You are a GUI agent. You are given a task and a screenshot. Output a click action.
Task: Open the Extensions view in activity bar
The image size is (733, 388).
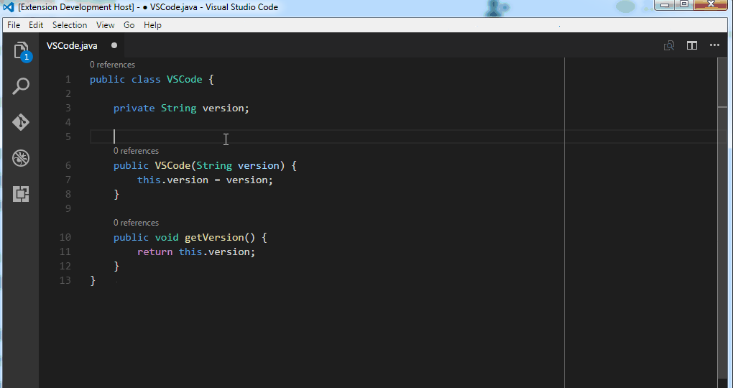(x=21, y=194)
